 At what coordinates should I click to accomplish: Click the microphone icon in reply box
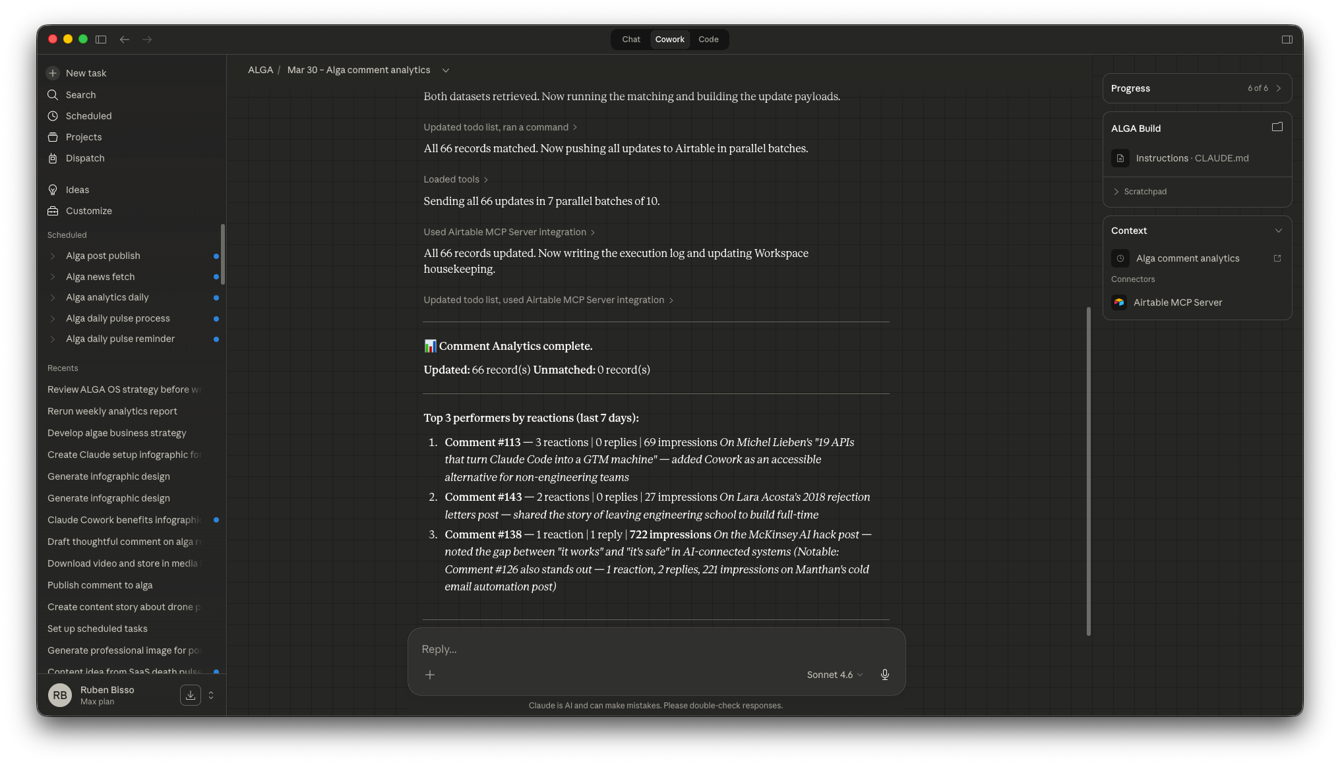point(885,675)
